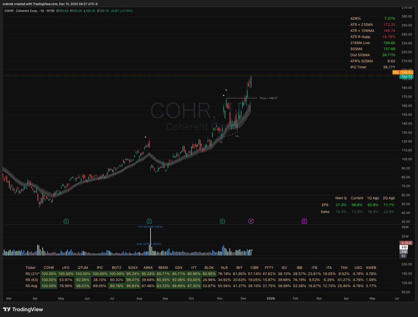The image size is (418, 317).
Task: Open the purple upcoming earnings E marker
Action: click(304, 221)
